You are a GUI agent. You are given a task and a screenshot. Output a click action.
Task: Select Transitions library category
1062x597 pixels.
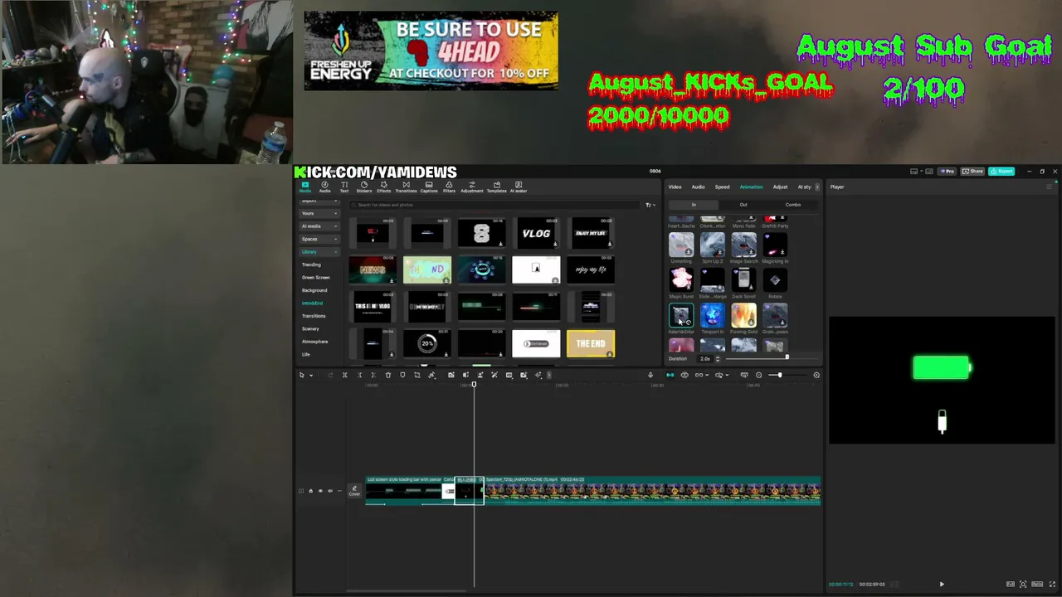point(314,316)
